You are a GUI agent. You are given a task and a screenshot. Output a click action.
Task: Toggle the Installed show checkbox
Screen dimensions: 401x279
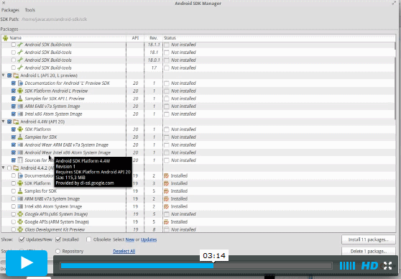(x=58, y=239)
